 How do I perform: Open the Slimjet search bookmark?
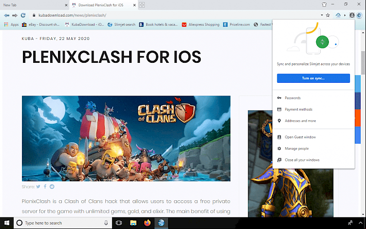(121, 24)
